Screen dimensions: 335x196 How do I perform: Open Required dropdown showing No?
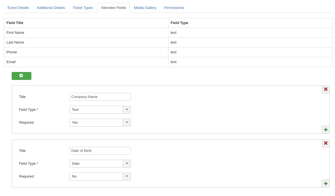pyautogui.click(x=100, y=176)
